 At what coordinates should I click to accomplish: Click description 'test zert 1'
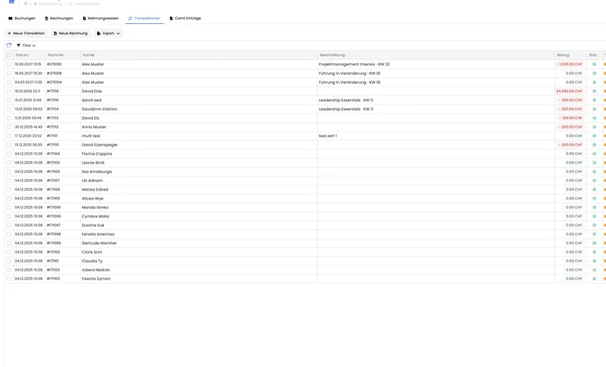click(328, 136)
